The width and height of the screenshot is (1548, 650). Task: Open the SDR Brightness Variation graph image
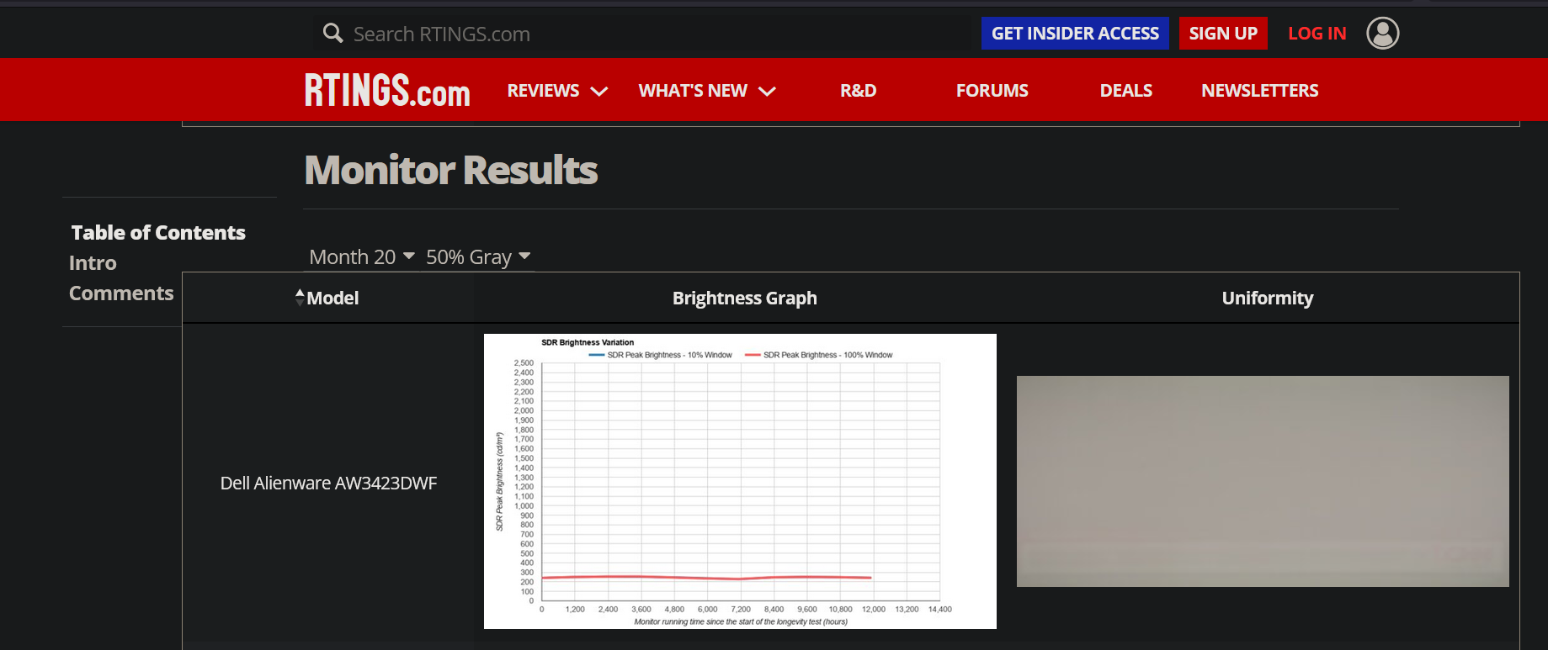point(740,481)
